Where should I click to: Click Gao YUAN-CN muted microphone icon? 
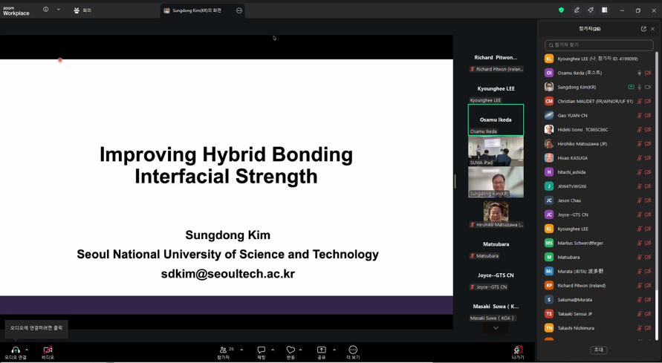point(639,116)
